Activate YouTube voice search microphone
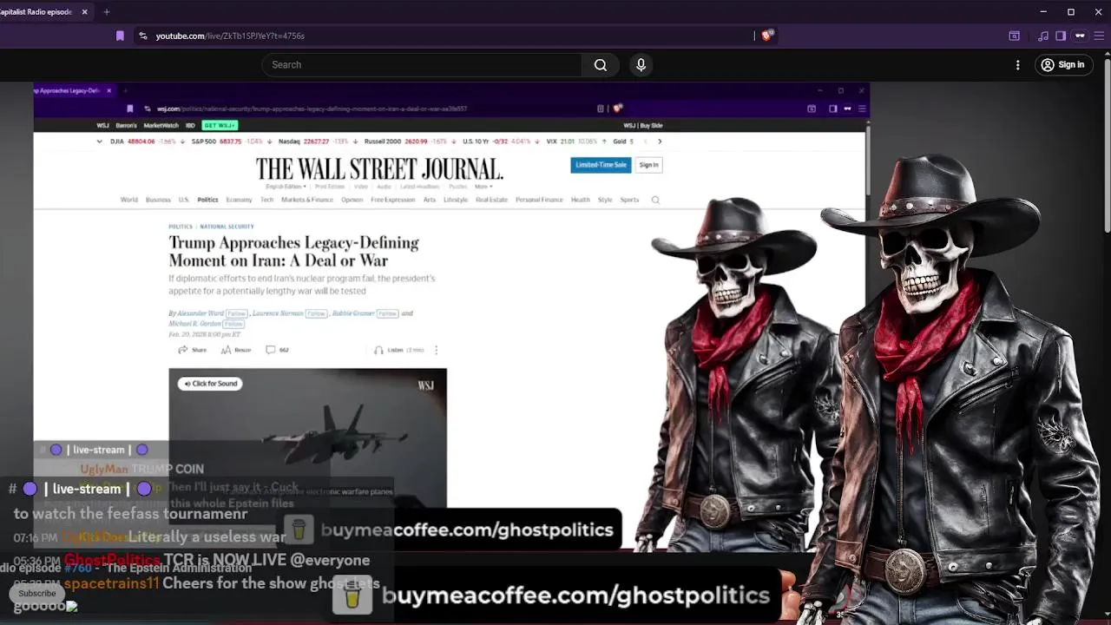This screenshot has width=1111, height=625. [641, 65]
